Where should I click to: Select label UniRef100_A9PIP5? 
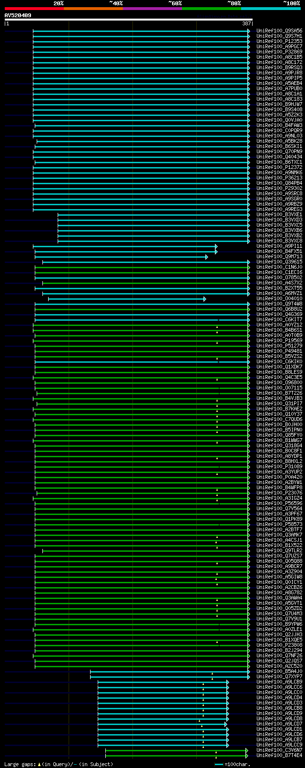pyautogui.click(x=279, y=78)
